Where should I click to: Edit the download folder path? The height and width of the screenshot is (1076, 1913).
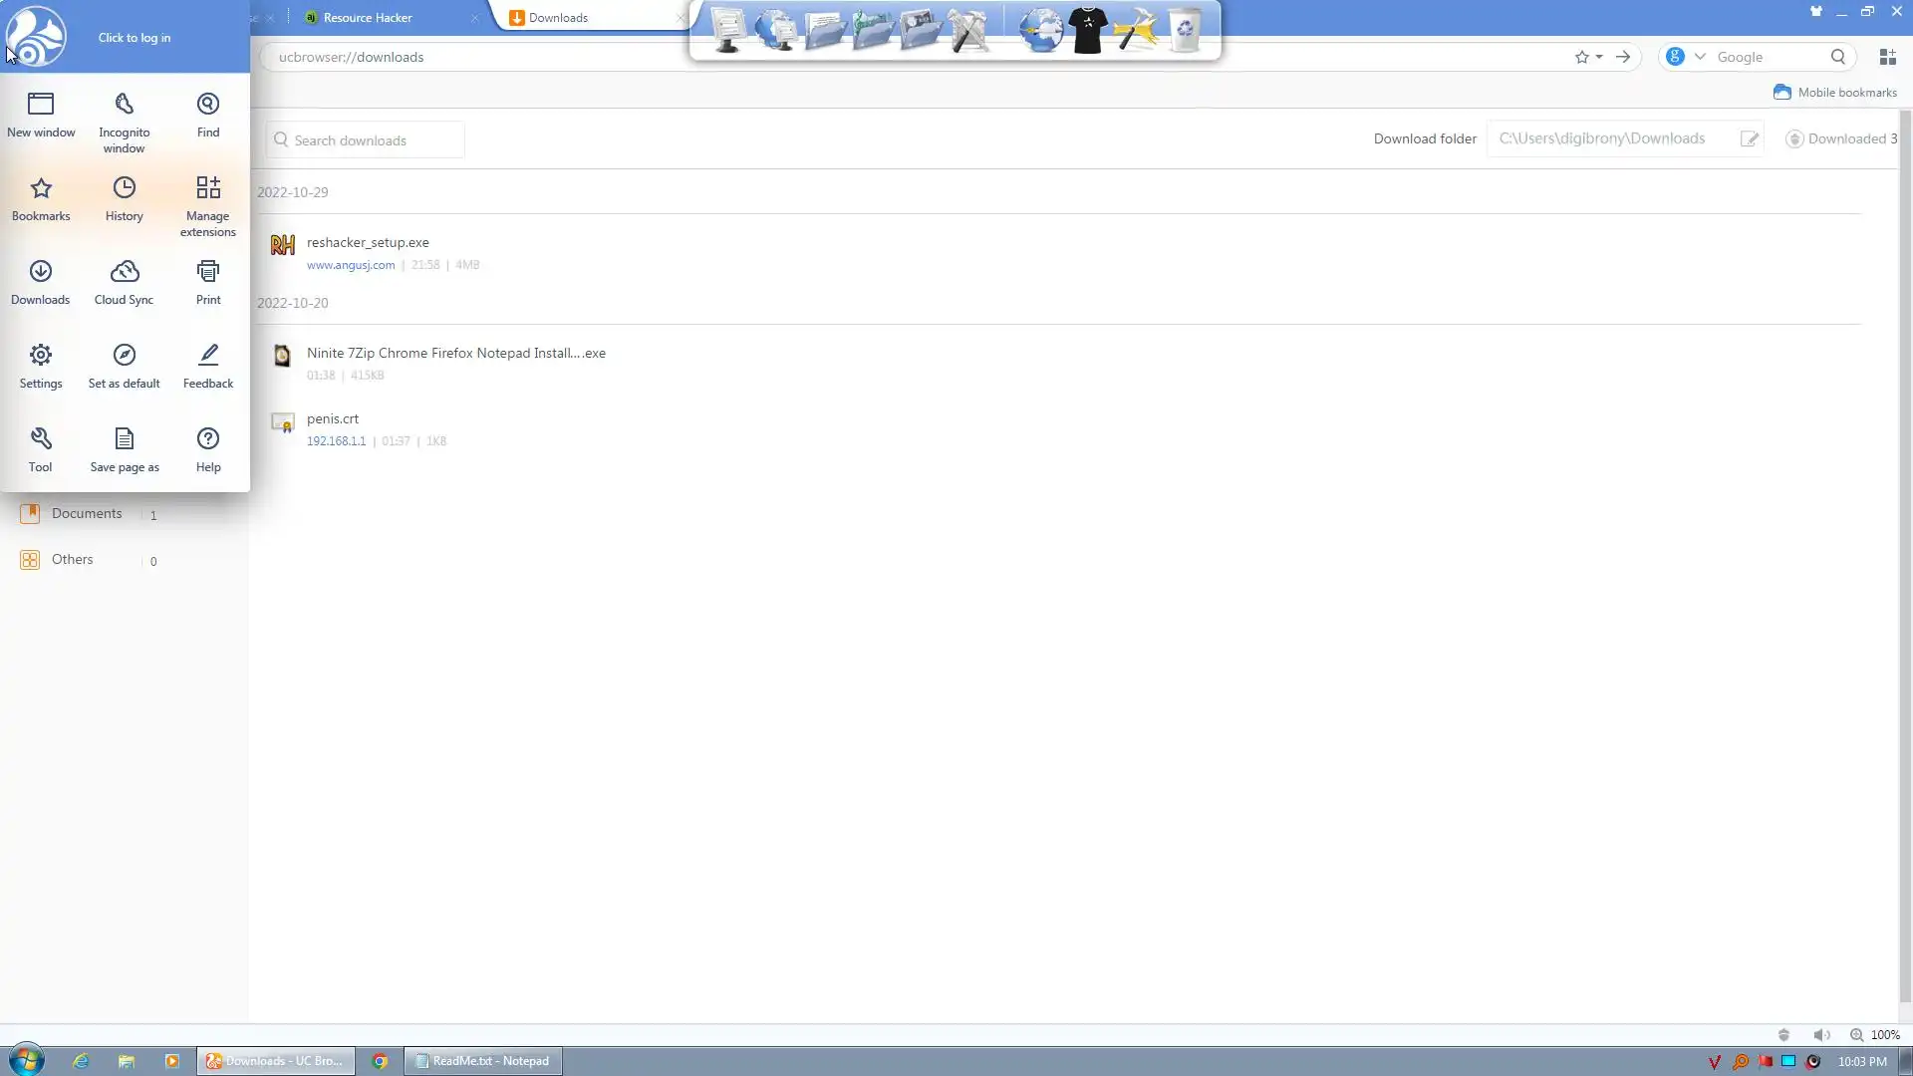pyautogui.click(x=1749, y=139)
